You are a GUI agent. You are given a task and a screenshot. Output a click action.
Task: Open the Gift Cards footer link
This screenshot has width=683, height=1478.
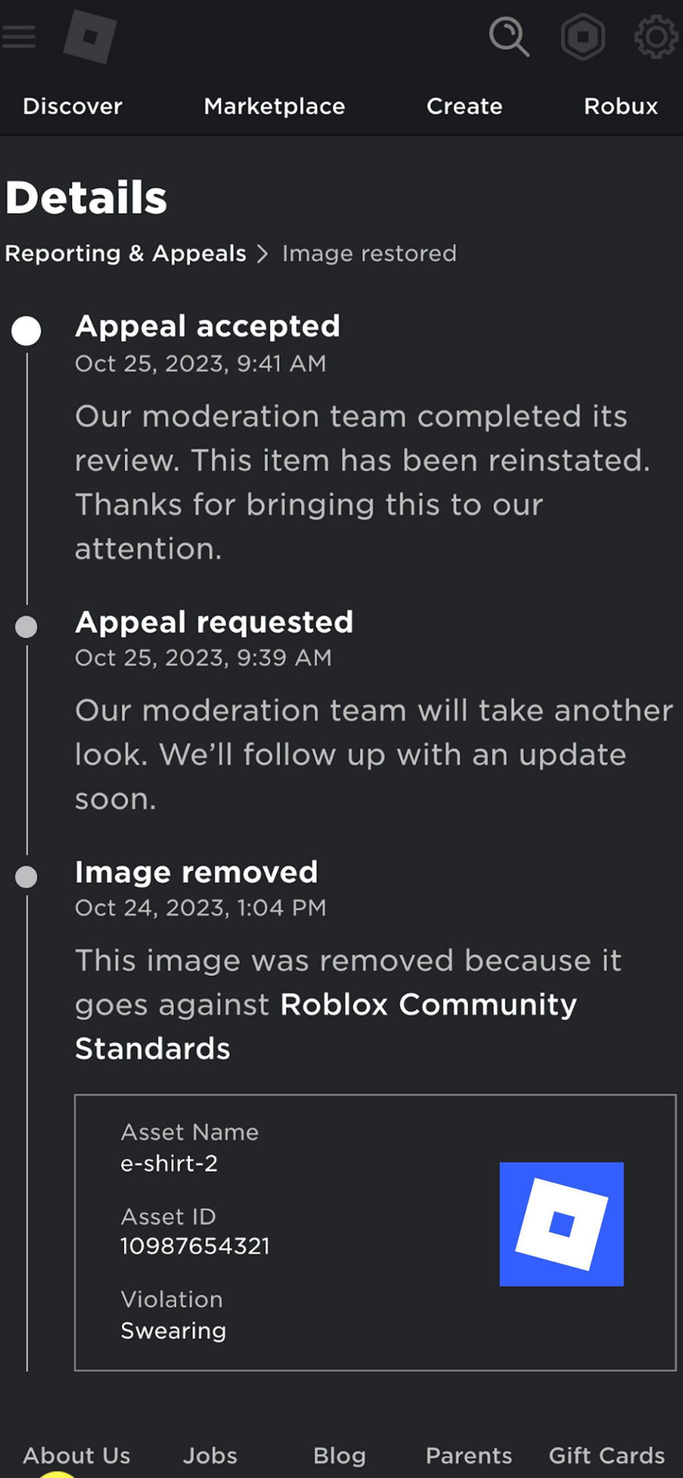pos(606,1455)
